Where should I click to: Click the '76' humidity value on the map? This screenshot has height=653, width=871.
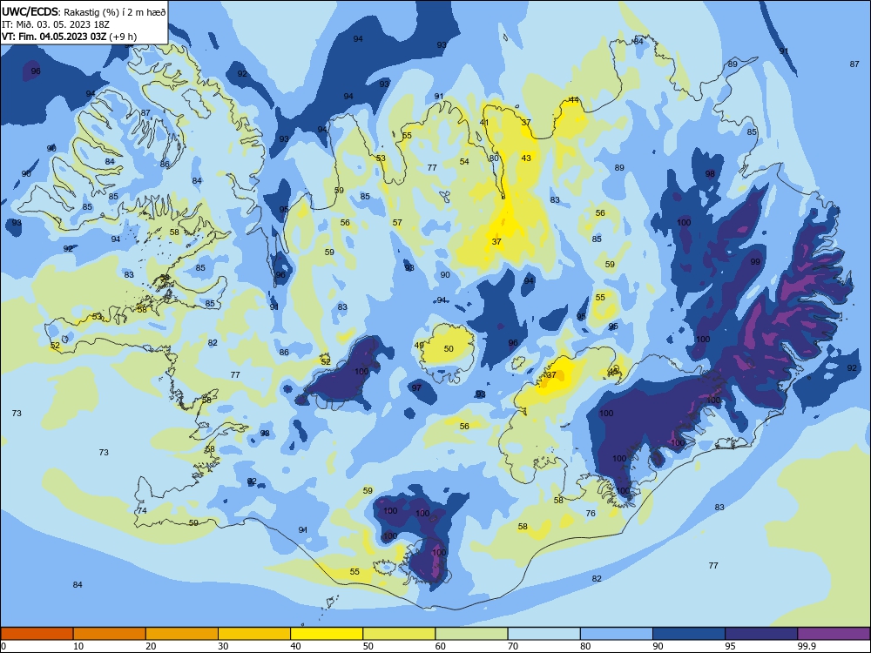[x=591, y=513]
